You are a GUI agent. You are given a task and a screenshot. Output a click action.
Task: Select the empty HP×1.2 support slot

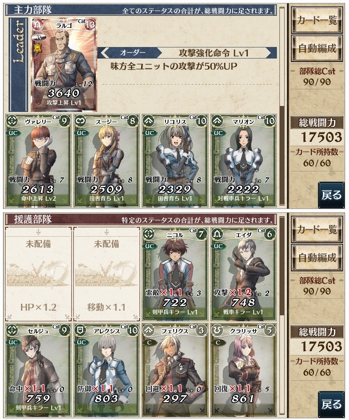[x=38, y=274]
